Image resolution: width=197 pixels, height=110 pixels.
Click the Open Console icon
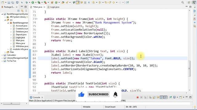click(181, 97)
